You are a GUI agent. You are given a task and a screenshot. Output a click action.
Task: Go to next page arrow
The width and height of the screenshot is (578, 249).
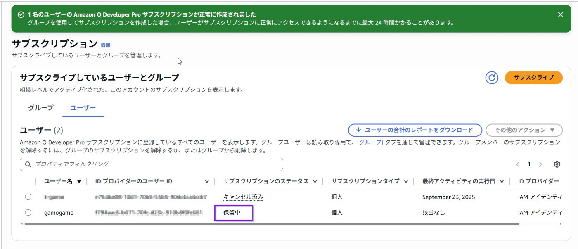pos(540,164)
